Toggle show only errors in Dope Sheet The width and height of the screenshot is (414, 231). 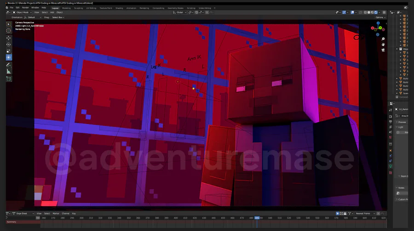(345, 214)
